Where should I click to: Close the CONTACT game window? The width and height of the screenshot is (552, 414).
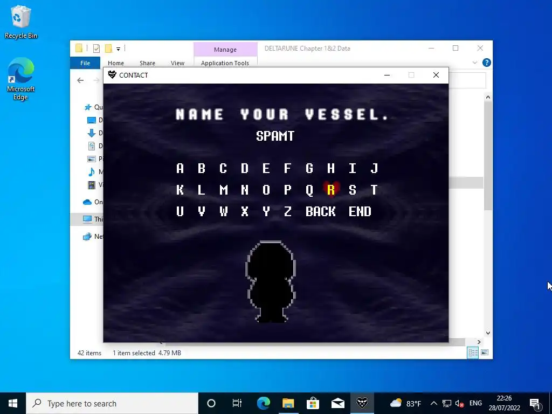[x=436, y=75]
